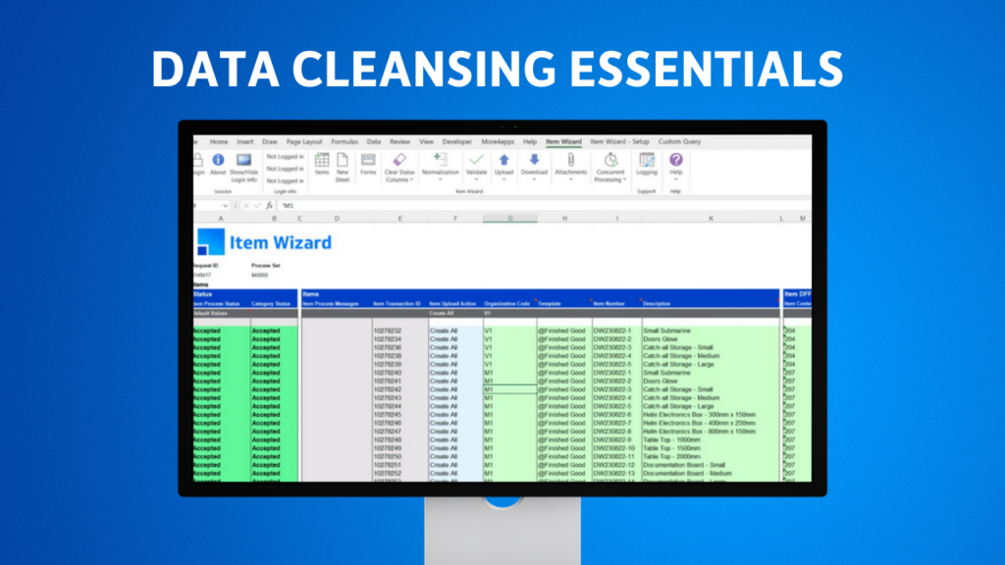Open the More4apps tab
Screen dimensions: 1005x565
click(x=498, y=141)
